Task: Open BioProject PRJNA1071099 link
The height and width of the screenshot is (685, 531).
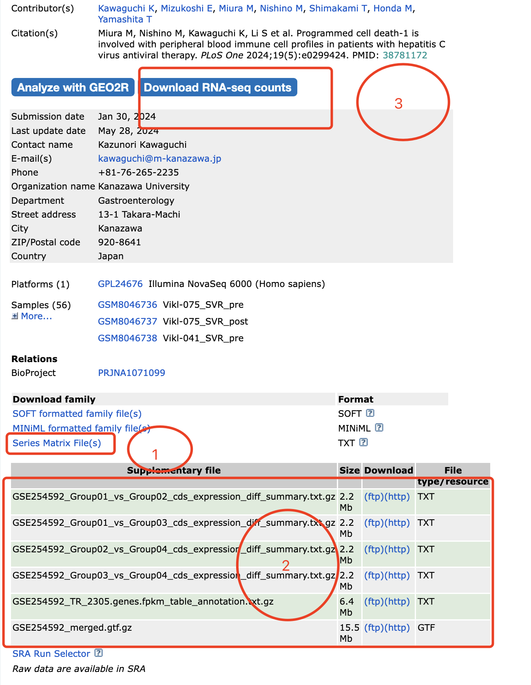Action: click(132, 373)
